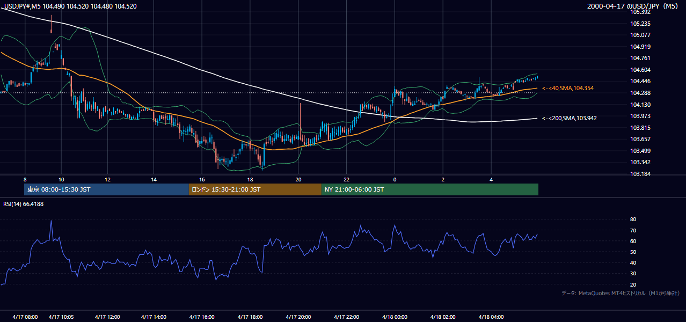
Task: Click RSI level 60 on the axis
Action: click(633, 241)
